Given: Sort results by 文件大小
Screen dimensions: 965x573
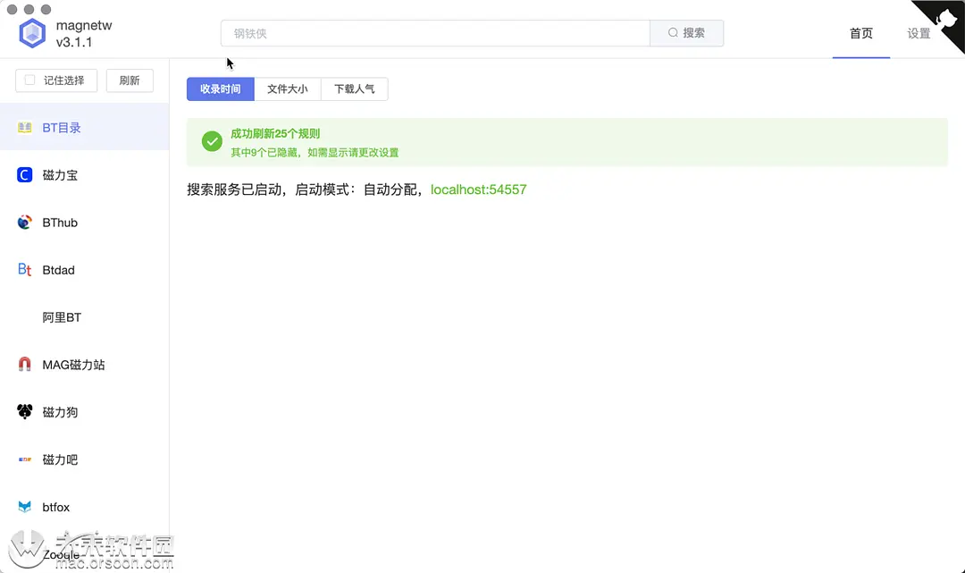Looking at the screenshot, I should coord(288,88).
